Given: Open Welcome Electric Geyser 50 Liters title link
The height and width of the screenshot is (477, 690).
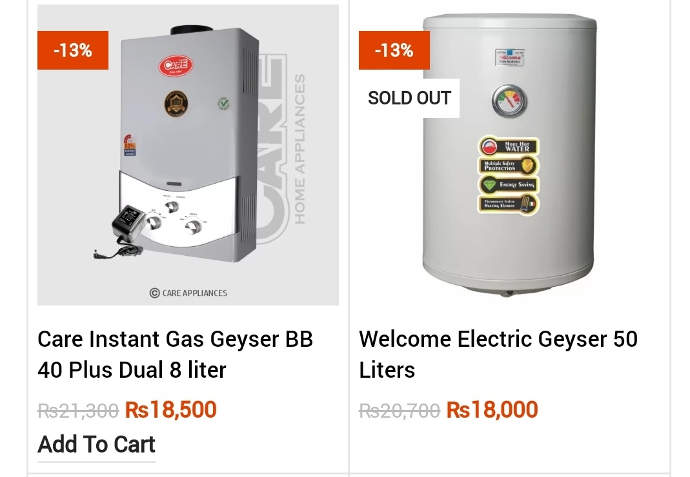Looking at the screenshot, I should pyautogui.click(x=498, y=355).
